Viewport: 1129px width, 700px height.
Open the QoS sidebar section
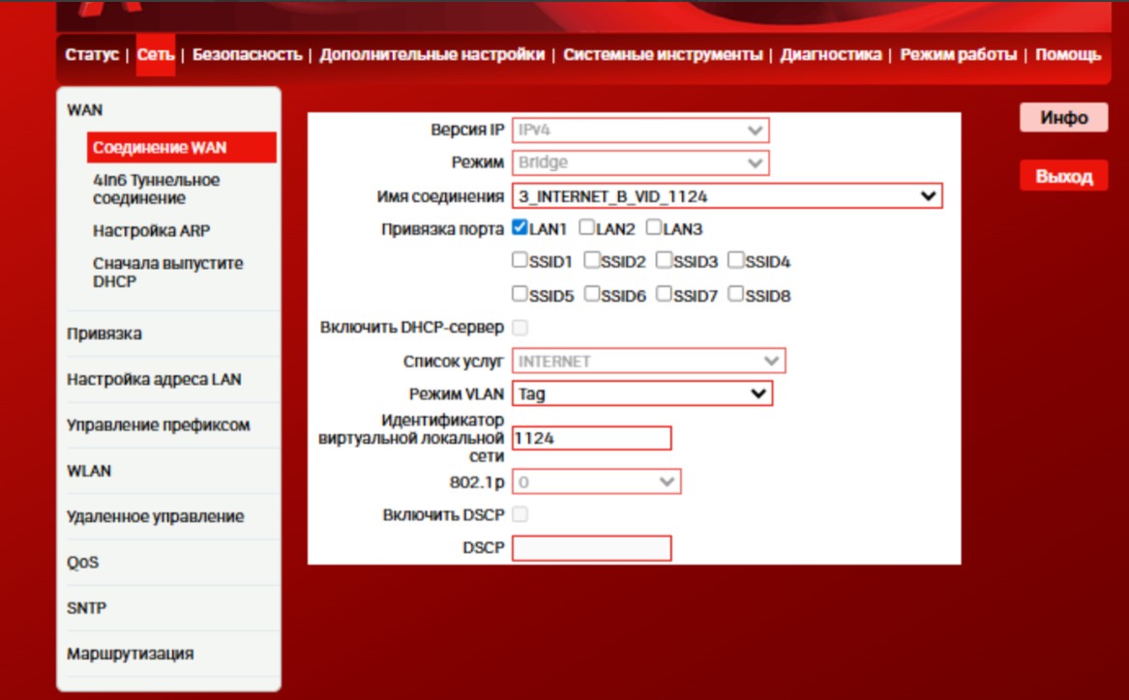(x=83, y=562)
